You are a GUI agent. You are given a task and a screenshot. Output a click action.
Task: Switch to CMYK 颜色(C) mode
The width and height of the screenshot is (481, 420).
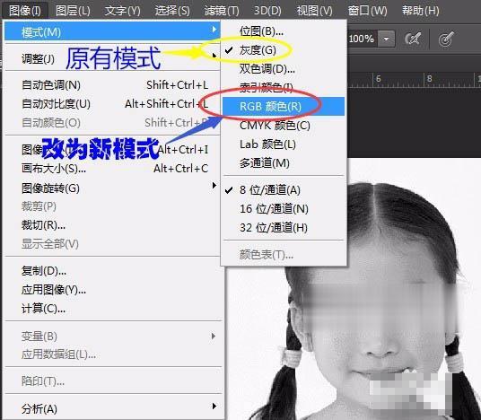point(284,125)
